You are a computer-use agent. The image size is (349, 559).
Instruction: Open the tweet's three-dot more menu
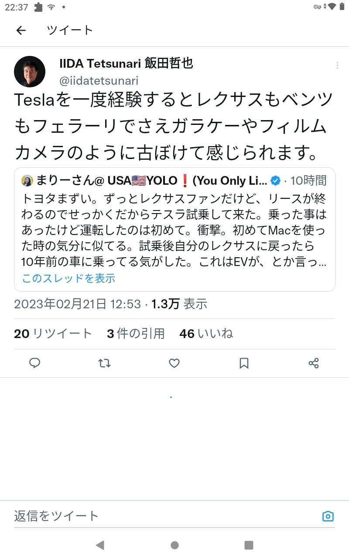pyautogui.click(x=337, y=66)
